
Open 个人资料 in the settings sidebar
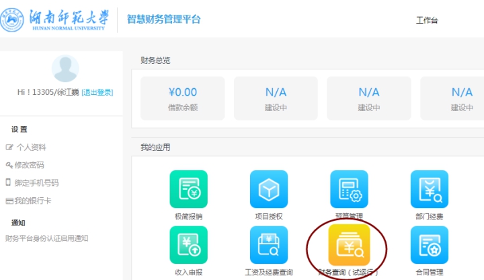click(x=31, y=147)
